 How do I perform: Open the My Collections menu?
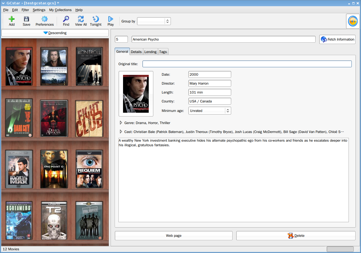[x=60, y=10]
